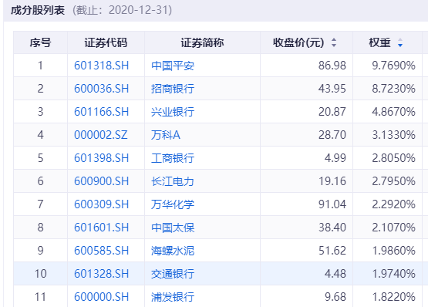Open the 兴业银行 stock name link
The height and width of the screenshot is (307, 428).
[173, 112]
